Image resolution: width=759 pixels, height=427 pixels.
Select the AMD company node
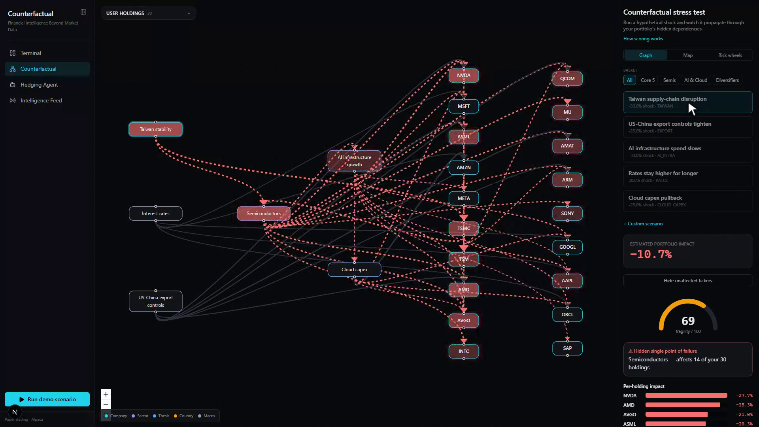(x=464, y=290)
